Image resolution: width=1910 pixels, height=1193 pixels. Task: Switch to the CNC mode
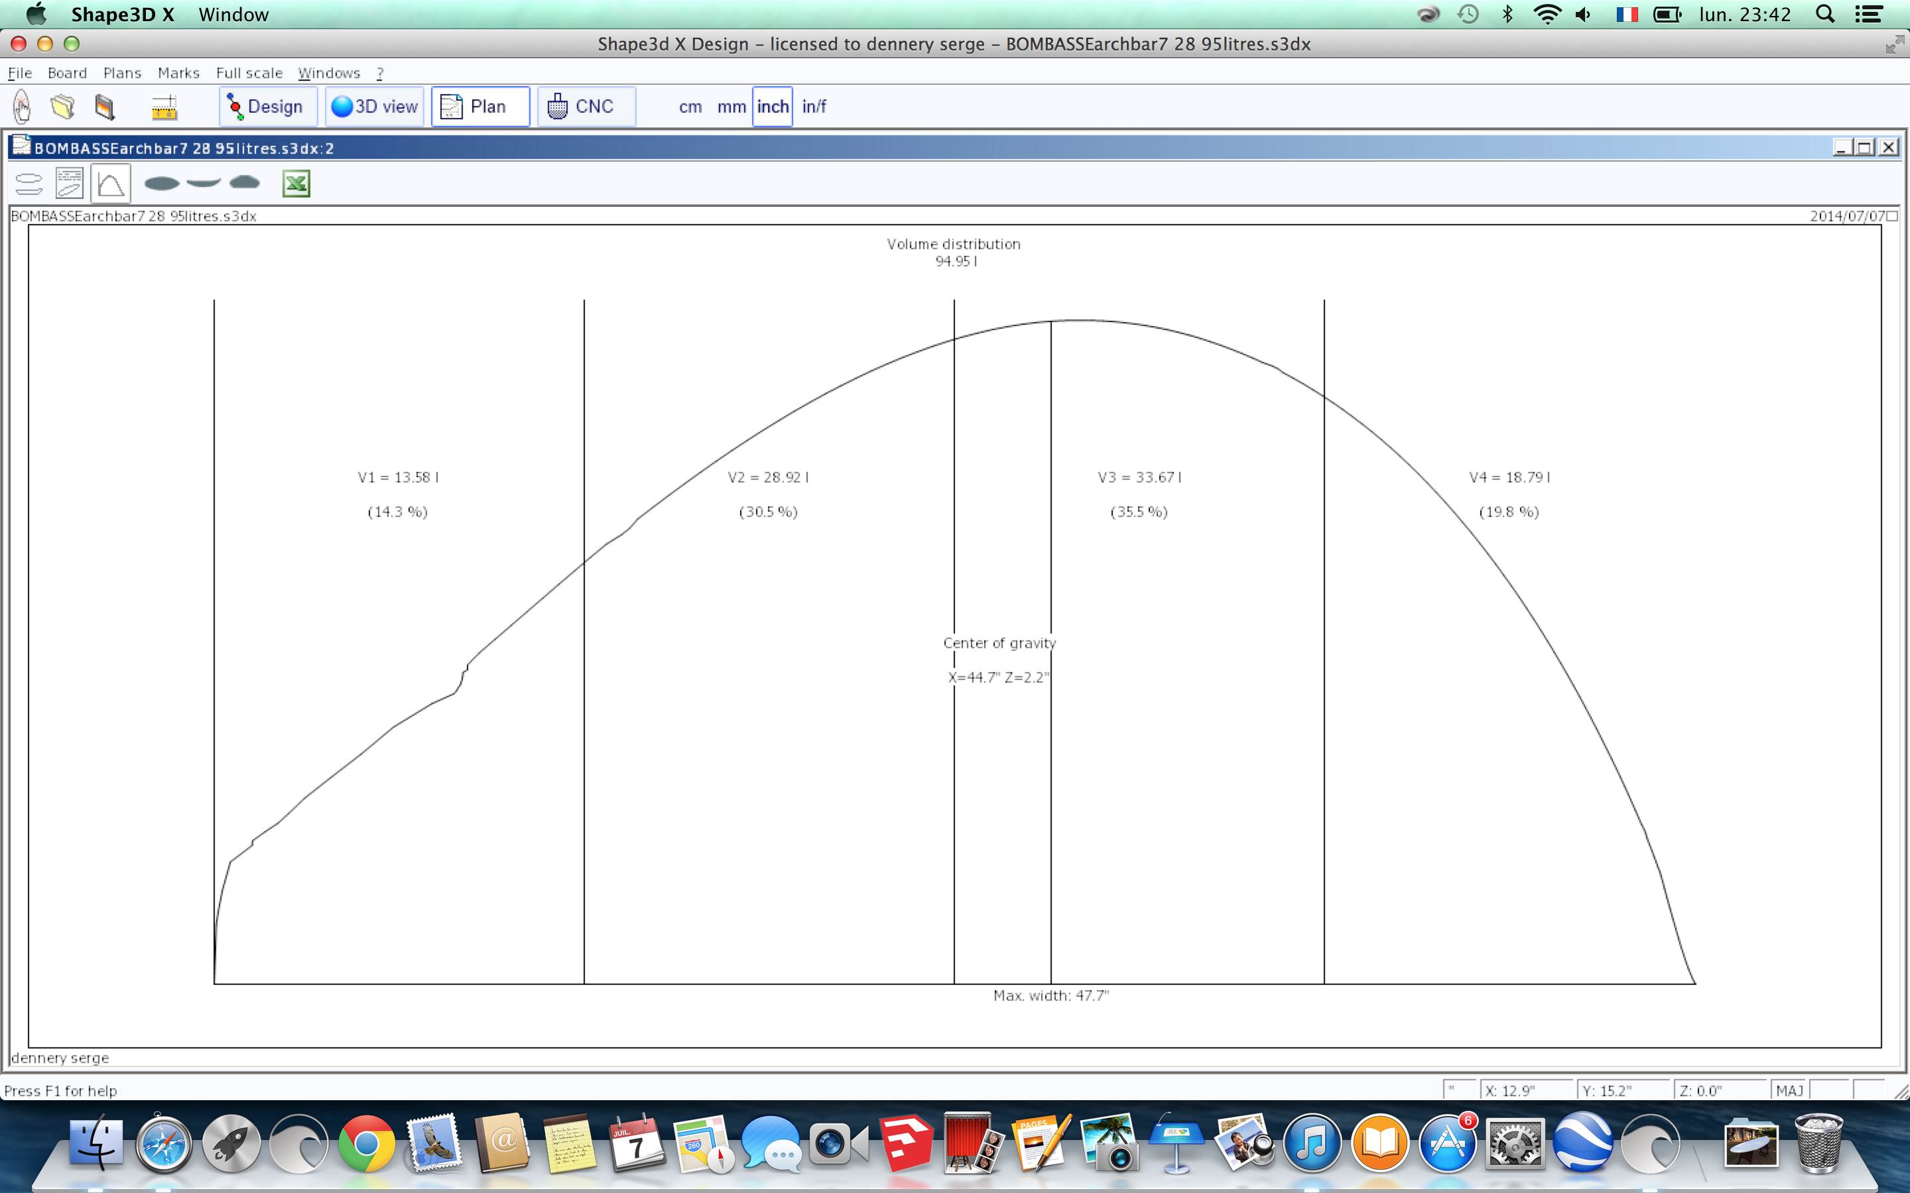(586, 107)
